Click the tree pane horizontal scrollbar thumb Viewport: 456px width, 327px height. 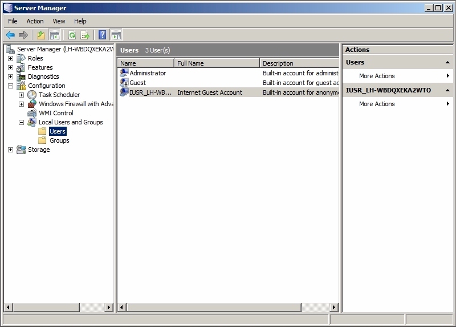click(47, 307)
